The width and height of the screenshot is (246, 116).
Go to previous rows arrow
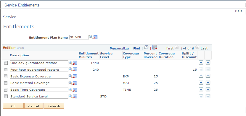(177, 47)
